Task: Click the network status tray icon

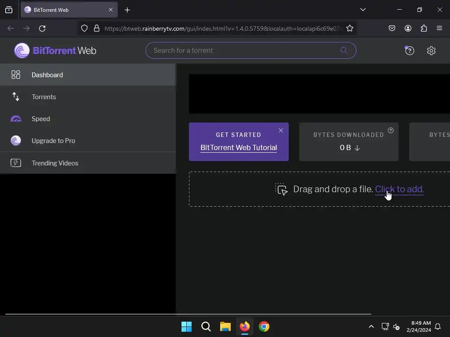Action: (x=385, y=326)
